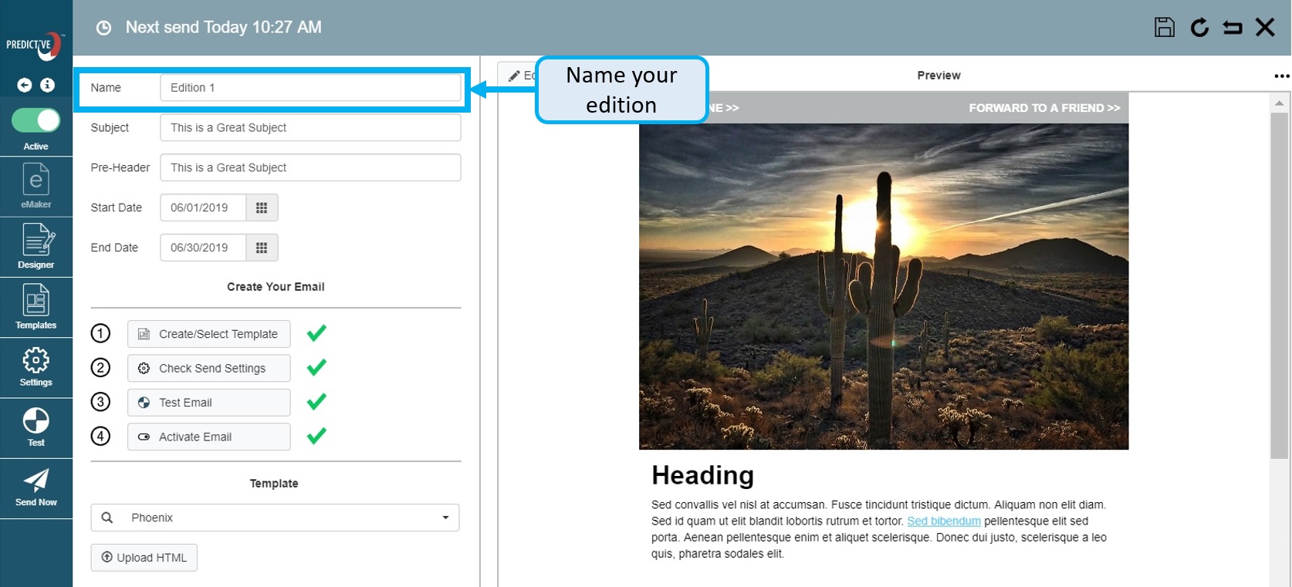Toggle the Active switch off
The width and height of the screenshot is (1292, 587).
pyautogui.click(x=36, y=120)
